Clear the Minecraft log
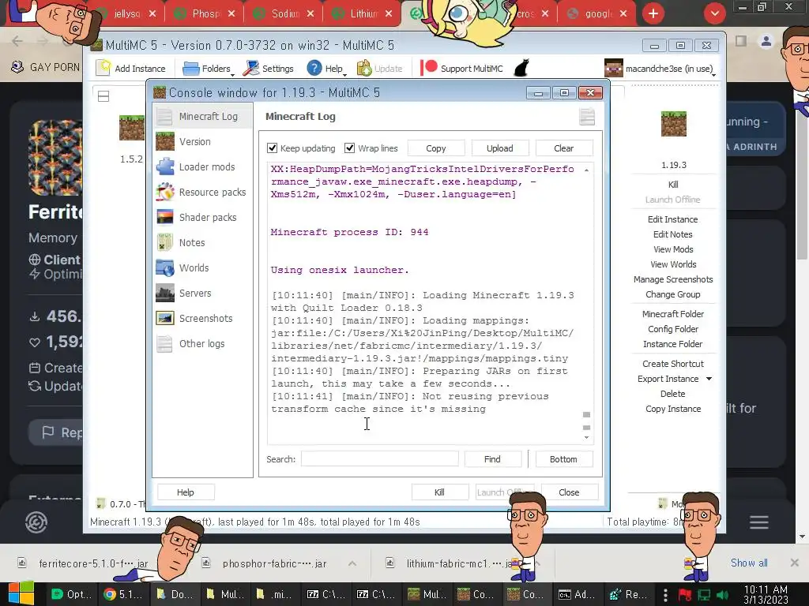Screen dimensions: 809x606 point(564,148)
